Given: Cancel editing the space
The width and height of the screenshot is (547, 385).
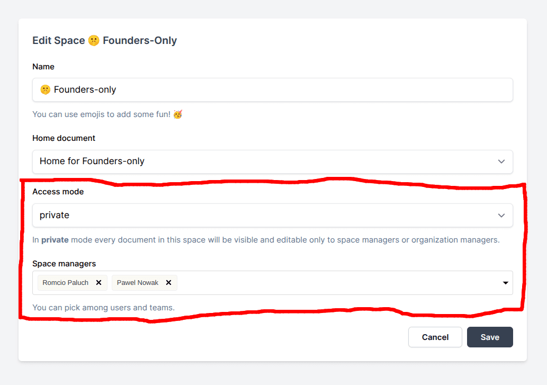Looking at the screenshot, I should tap(435, 337).
